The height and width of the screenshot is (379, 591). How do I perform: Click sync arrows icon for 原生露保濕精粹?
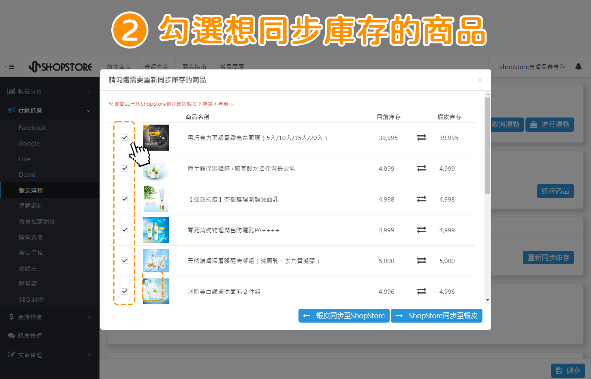click(x=422, y=168)
